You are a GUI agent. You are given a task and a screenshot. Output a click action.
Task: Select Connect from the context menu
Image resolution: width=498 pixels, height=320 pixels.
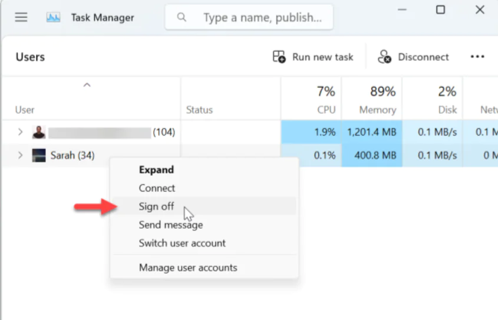[157, 188]
